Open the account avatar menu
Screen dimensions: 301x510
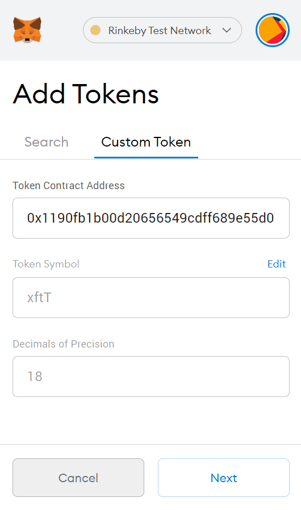[273, 30]
